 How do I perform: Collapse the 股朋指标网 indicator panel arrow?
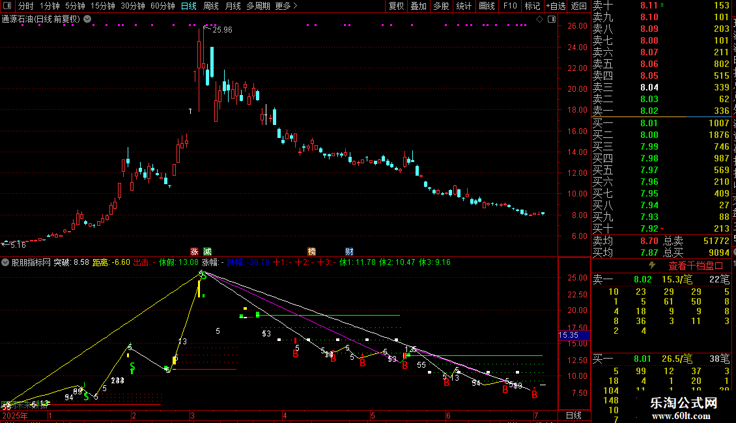(5, 263)
